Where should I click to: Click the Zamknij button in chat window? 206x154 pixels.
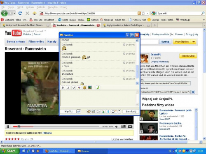(131, 112)
